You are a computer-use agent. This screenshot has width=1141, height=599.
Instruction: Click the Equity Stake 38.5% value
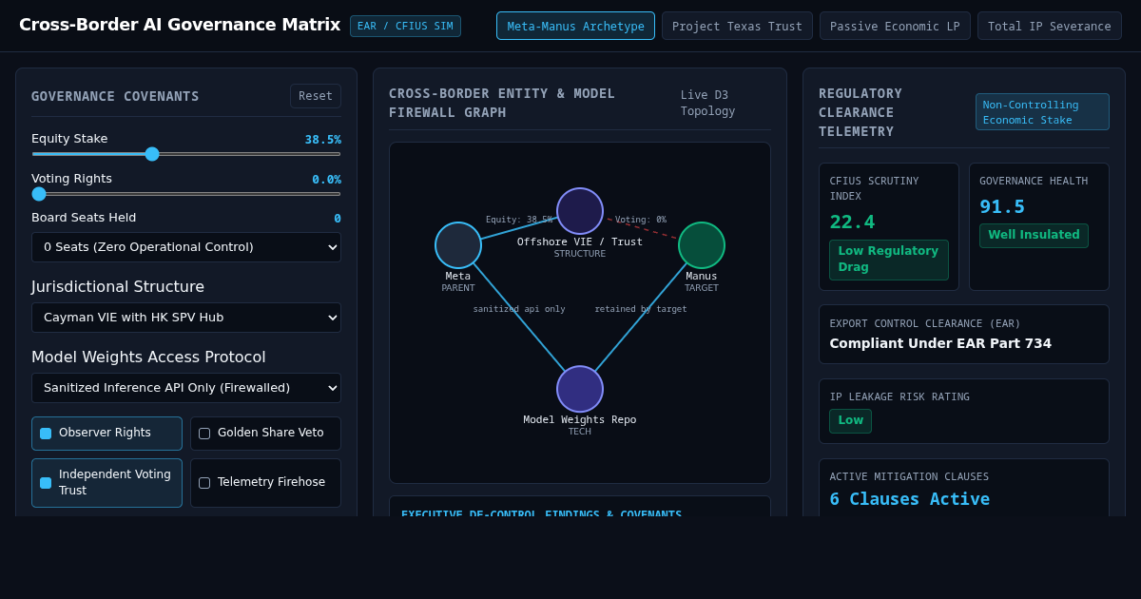coord(323,140)
